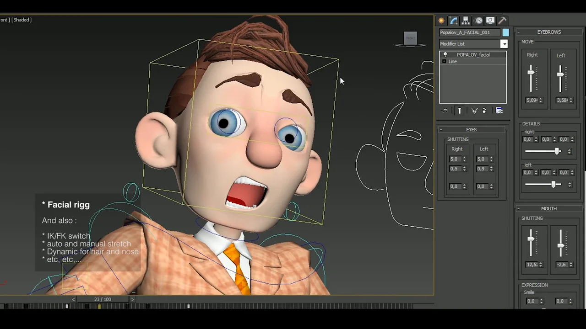Screen dimensions: 586x329
Task: Click the Eyebrows Right 5,09 spinner arrows
Action: (541, 100)
